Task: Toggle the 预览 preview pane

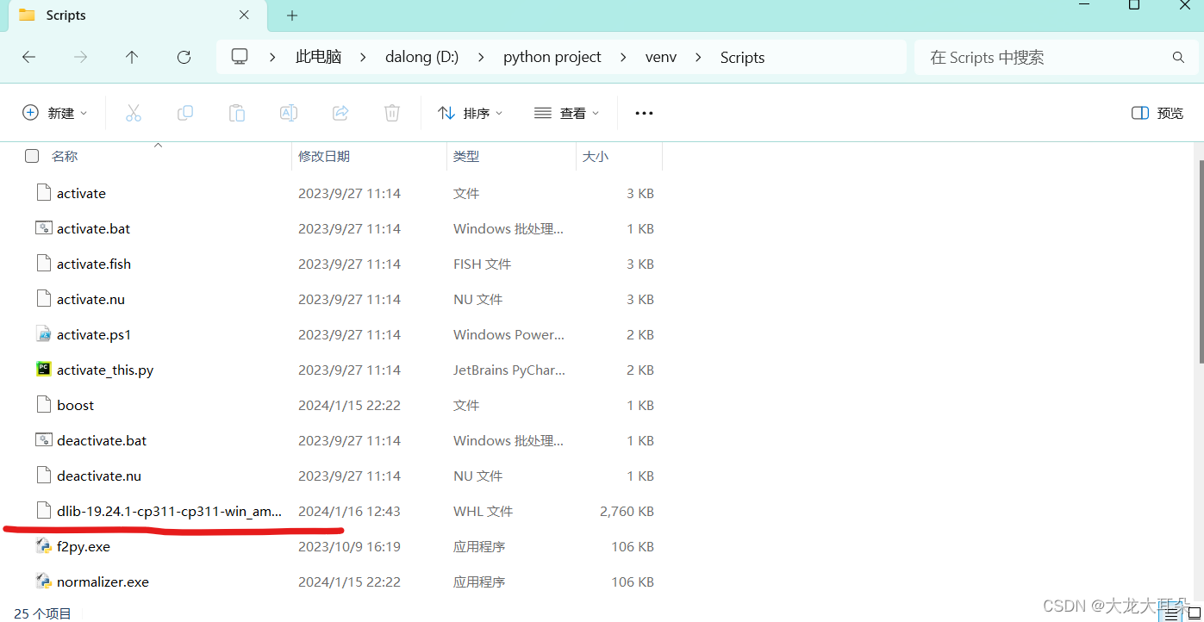Action: (1156, 112)
